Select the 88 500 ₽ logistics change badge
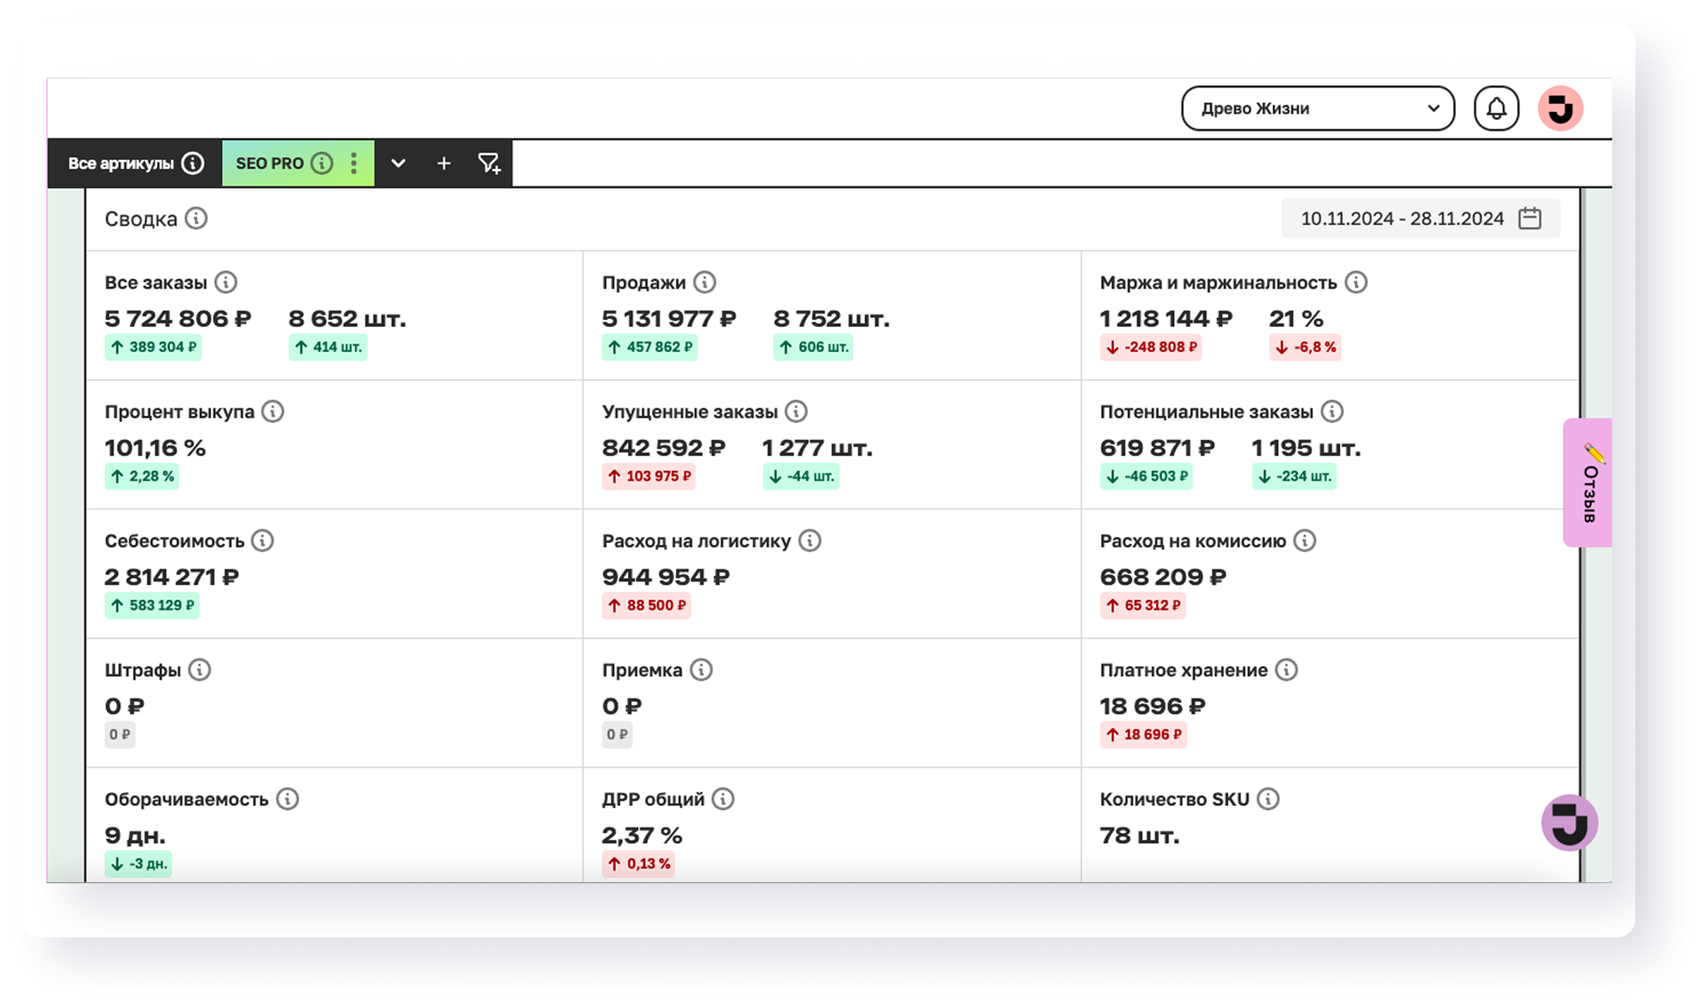 pyautogui.click(x=646, y=606)
